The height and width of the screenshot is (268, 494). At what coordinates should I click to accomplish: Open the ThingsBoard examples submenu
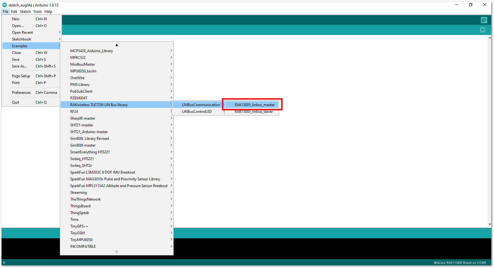(x=117, y=206)
